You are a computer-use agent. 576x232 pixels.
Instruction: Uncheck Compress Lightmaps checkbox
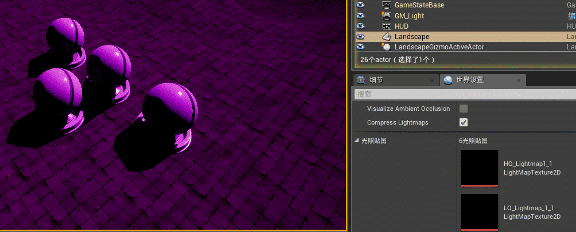tap(464, 122)
